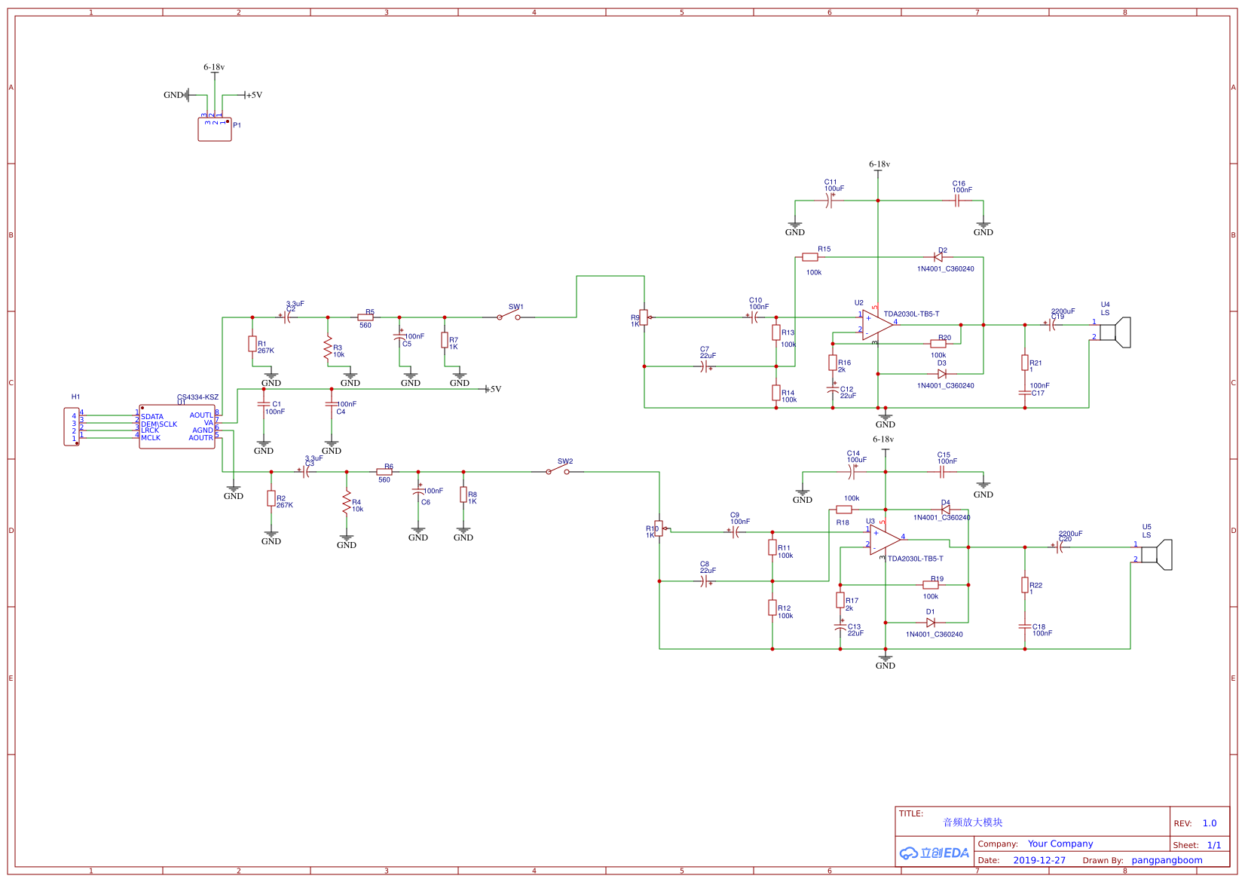The height and width of the screenshot is (882, 1245).
Task: Select capacitor C11 100uF symbol
Action: [x=829, y=201]
